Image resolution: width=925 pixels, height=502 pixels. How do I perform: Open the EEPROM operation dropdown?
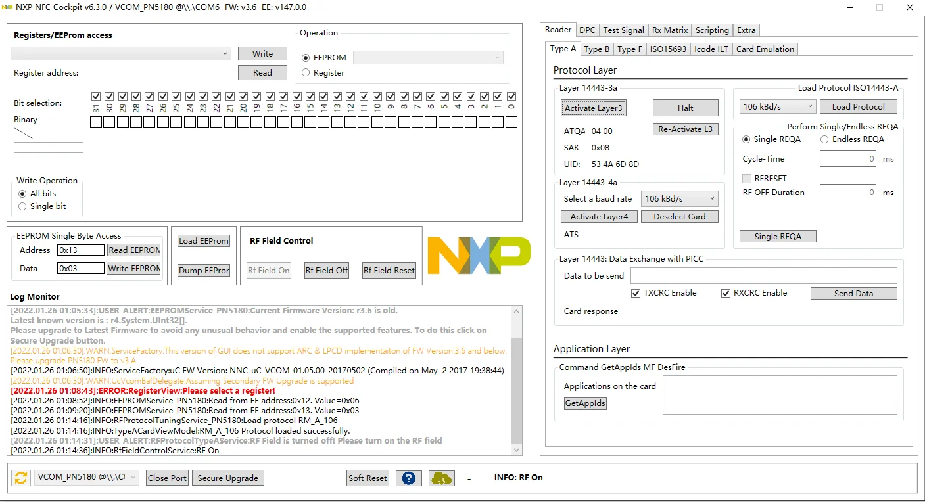428,58
